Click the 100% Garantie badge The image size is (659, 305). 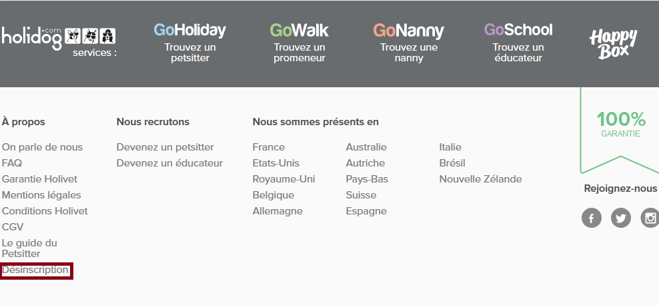pos(620,125)
